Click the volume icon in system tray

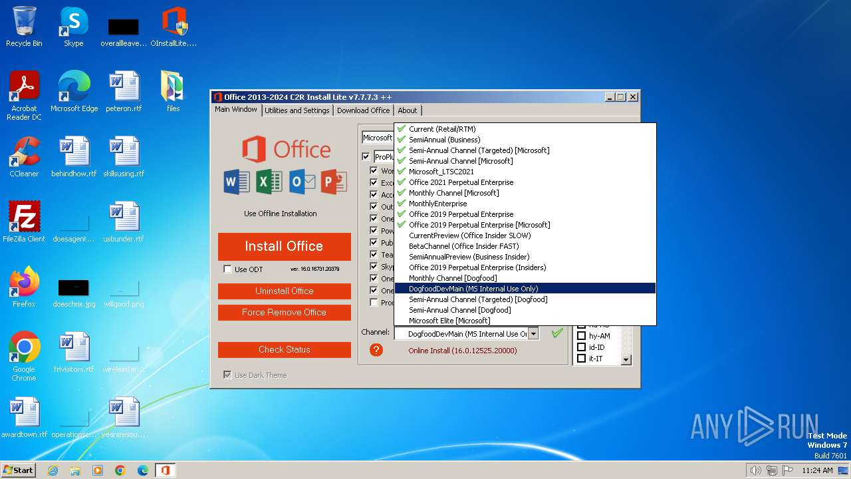point(755,470)
